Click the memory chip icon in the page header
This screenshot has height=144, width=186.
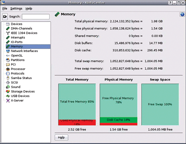pos(57,14)
